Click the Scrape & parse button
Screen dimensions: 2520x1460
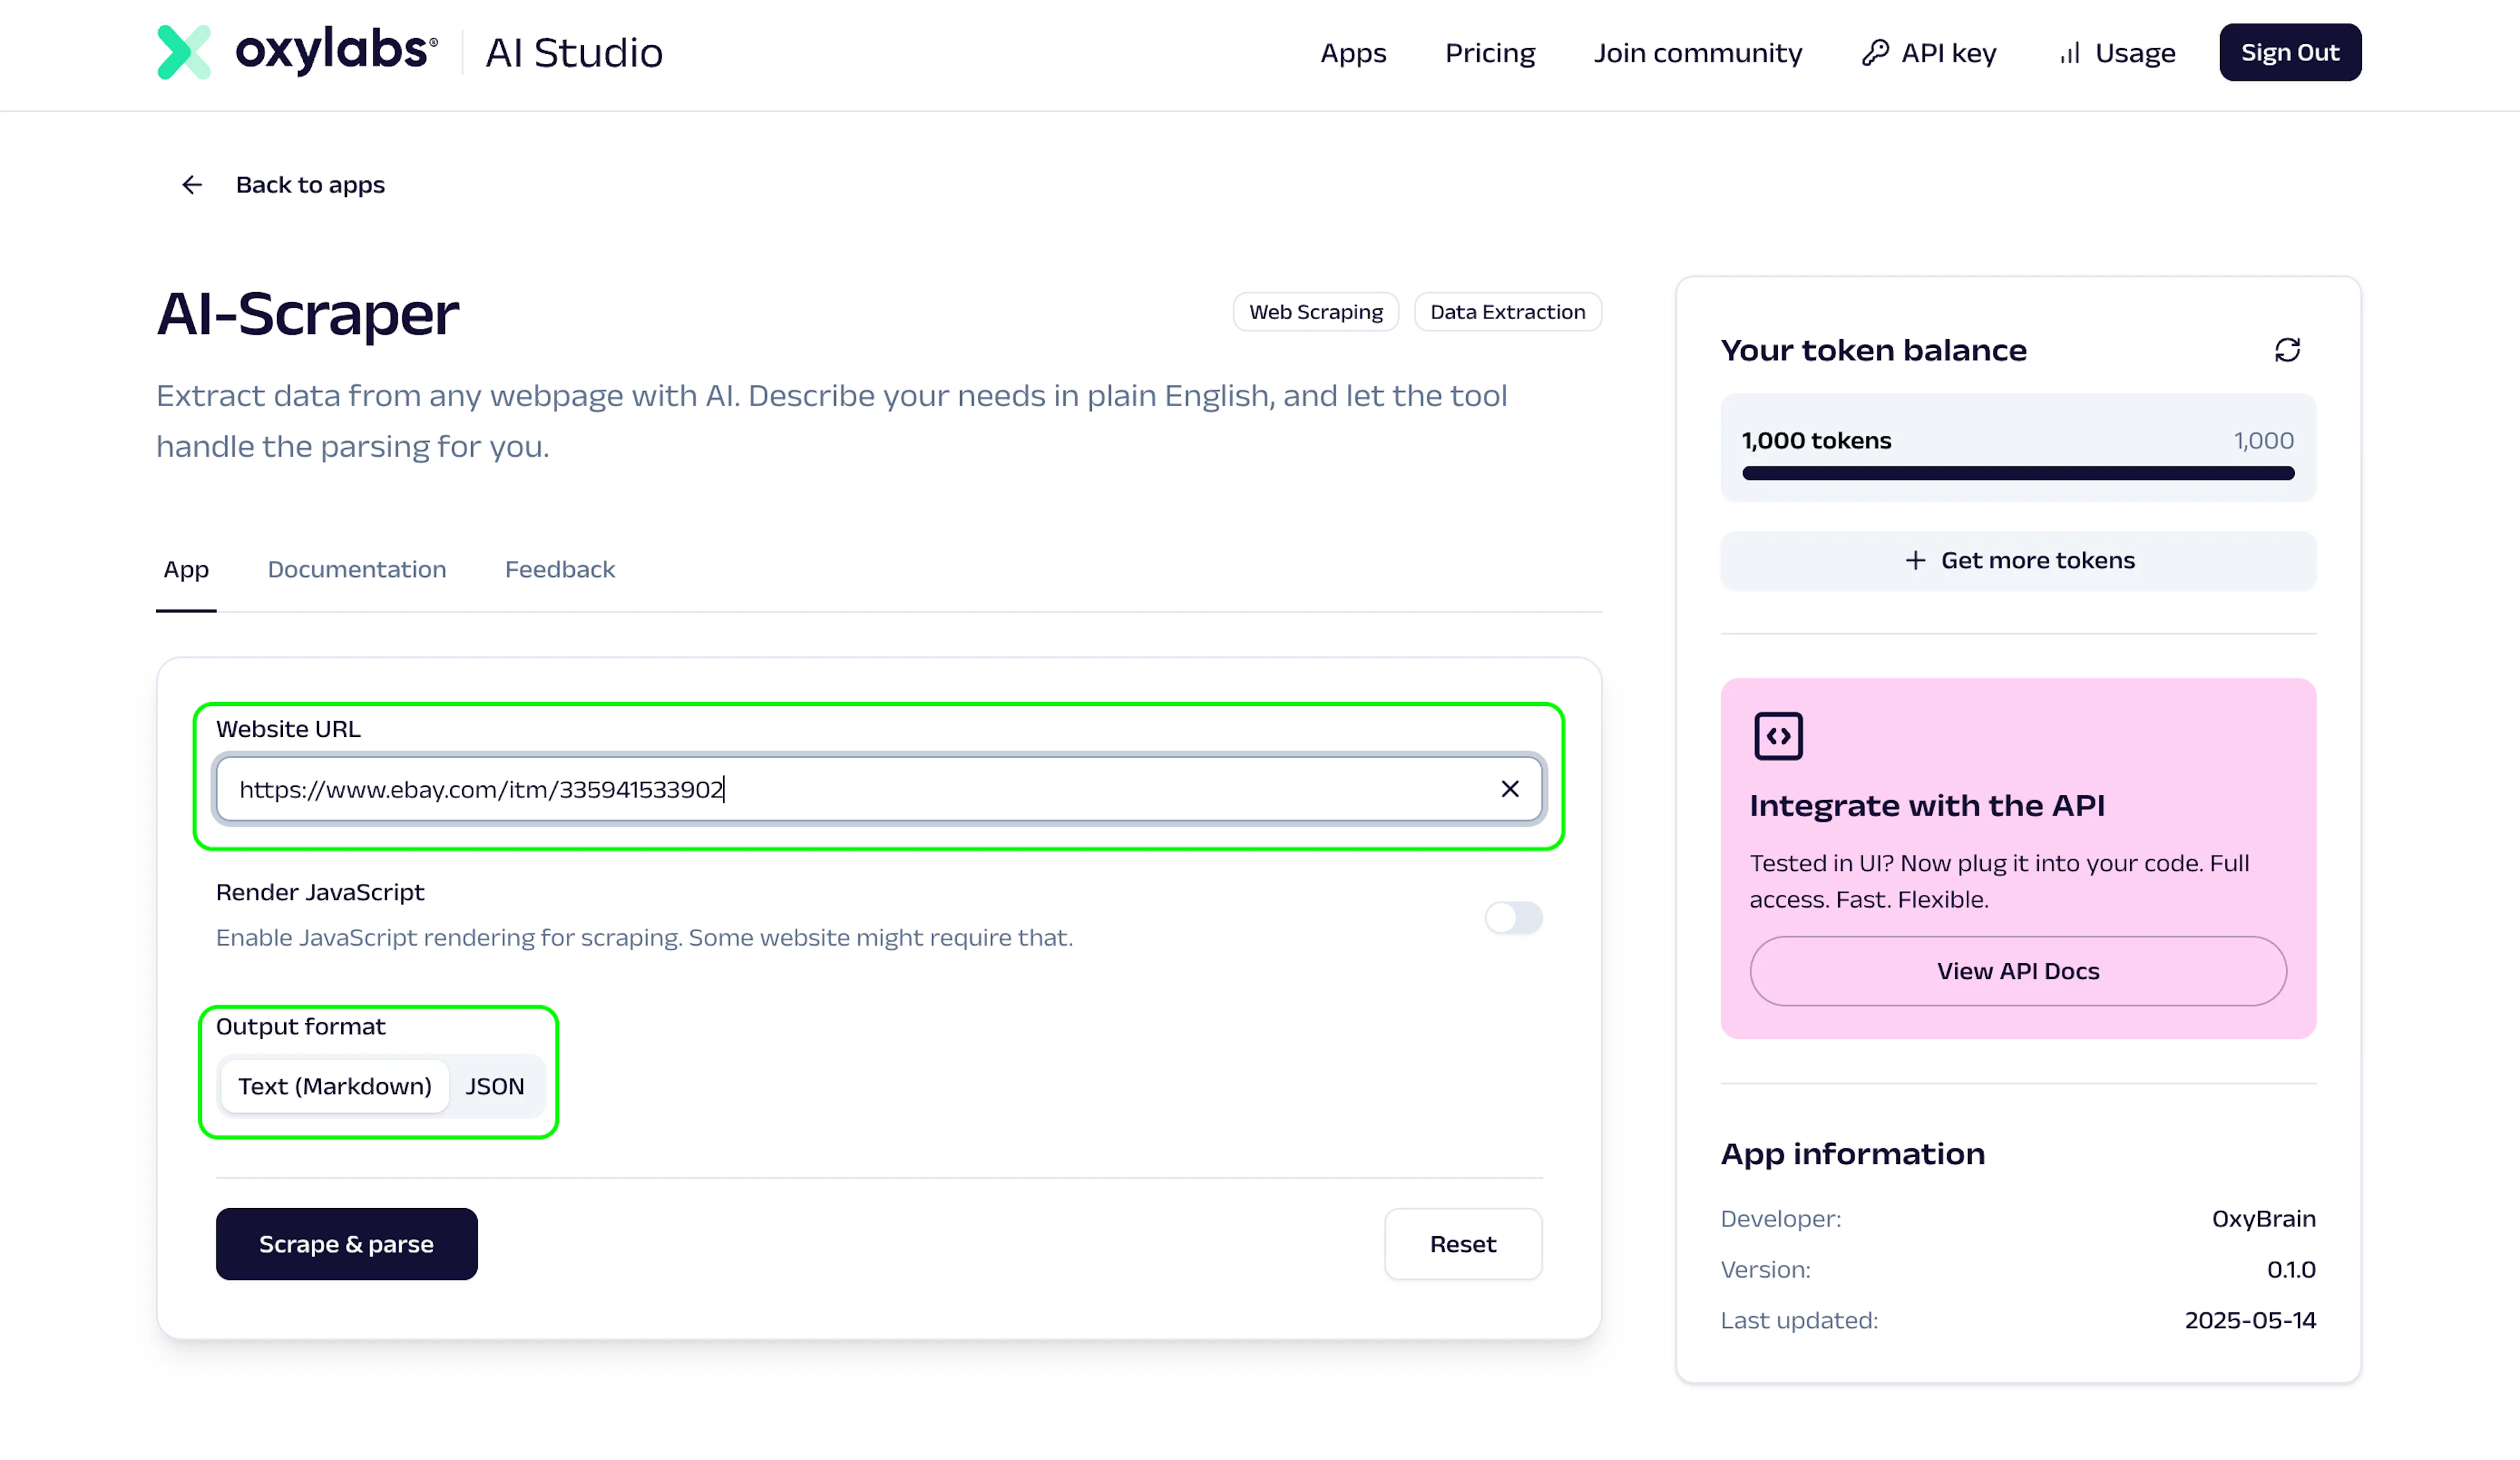(x=347, y=1244)
